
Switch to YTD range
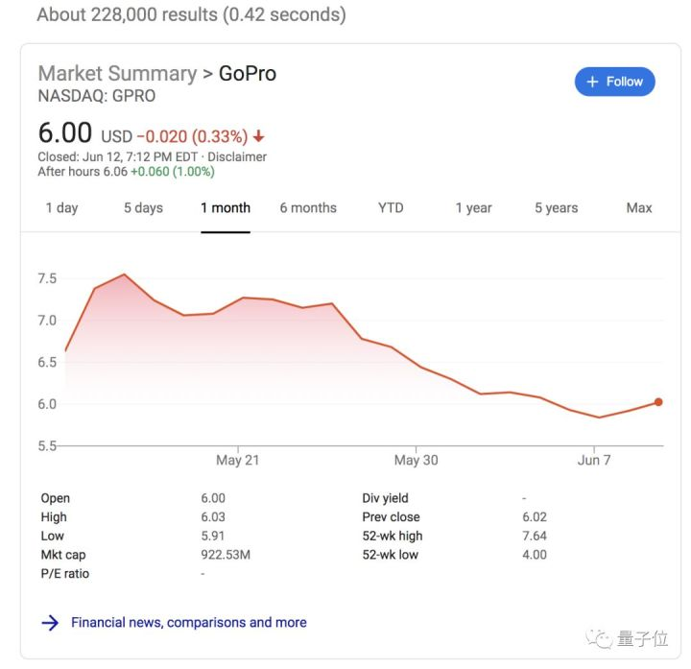coord(391,207)
